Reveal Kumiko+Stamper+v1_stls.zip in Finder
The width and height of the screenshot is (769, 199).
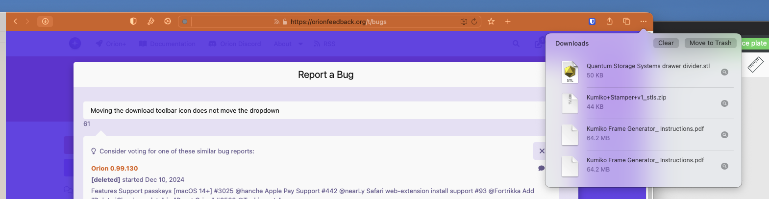click(x=724, y=103)
